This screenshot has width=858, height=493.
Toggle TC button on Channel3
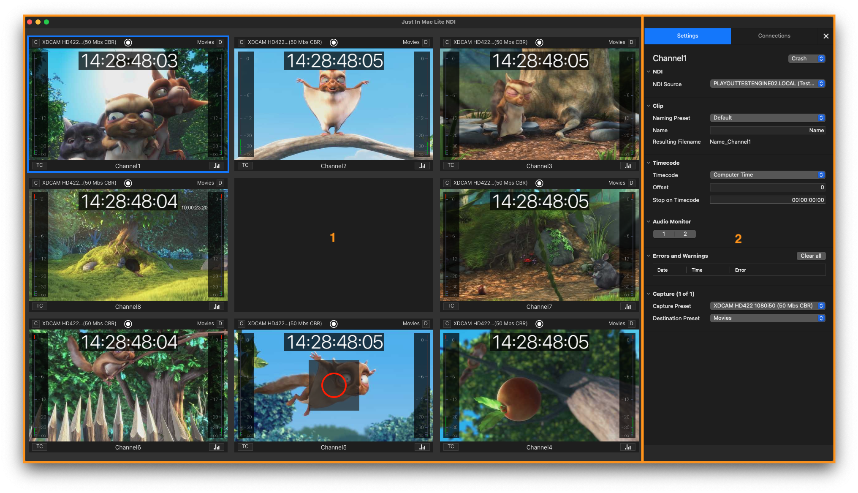tap(451, 165)
